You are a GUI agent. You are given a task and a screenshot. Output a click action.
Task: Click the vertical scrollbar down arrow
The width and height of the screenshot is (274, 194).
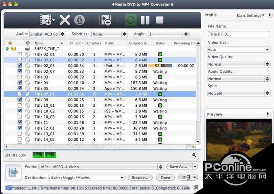coord(198,142)
